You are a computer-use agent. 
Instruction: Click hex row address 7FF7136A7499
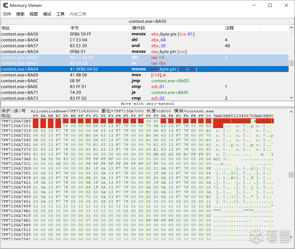16,206
